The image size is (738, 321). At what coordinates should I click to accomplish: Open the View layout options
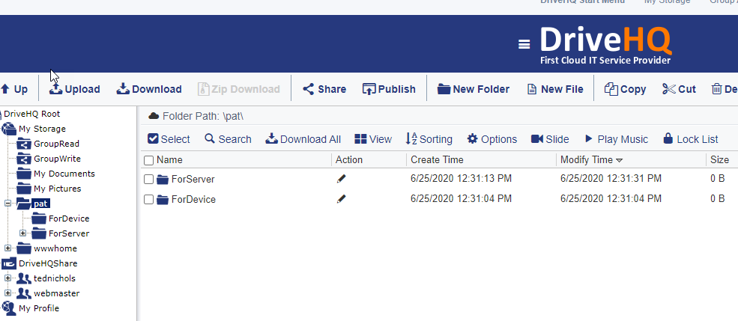(373, 139)
